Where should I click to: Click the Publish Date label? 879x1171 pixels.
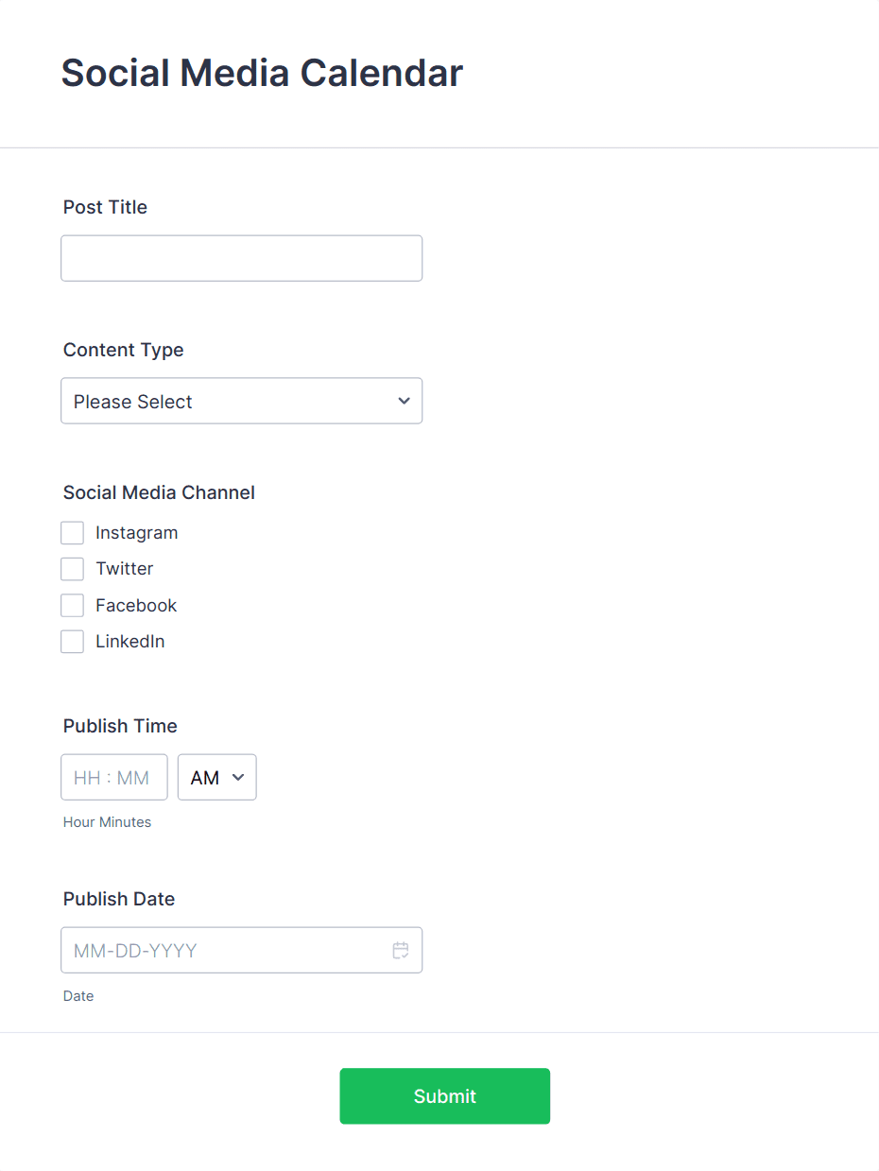118,899
